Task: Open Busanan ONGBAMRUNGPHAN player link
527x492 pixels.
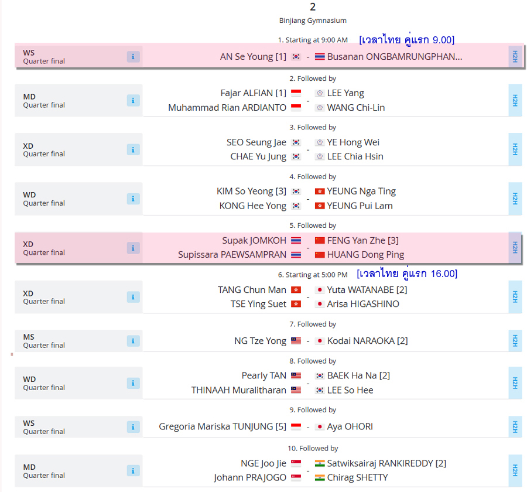Action: (x=395, y=56)
